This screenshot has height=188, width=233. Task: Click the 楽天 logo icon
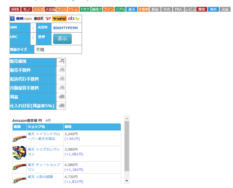[x=38, y=19]
